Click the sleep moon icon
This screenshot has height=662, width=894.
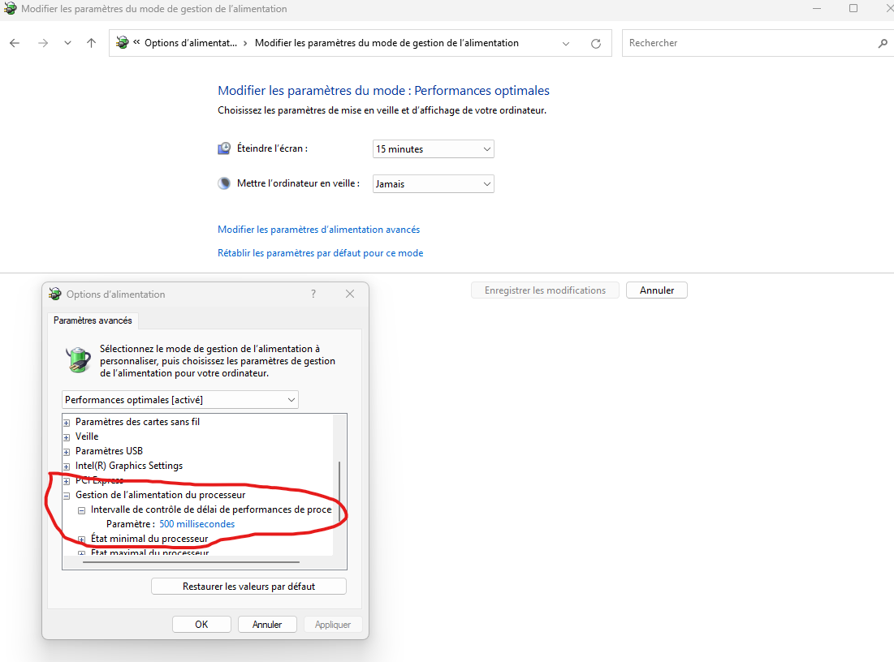coord(224,183)
